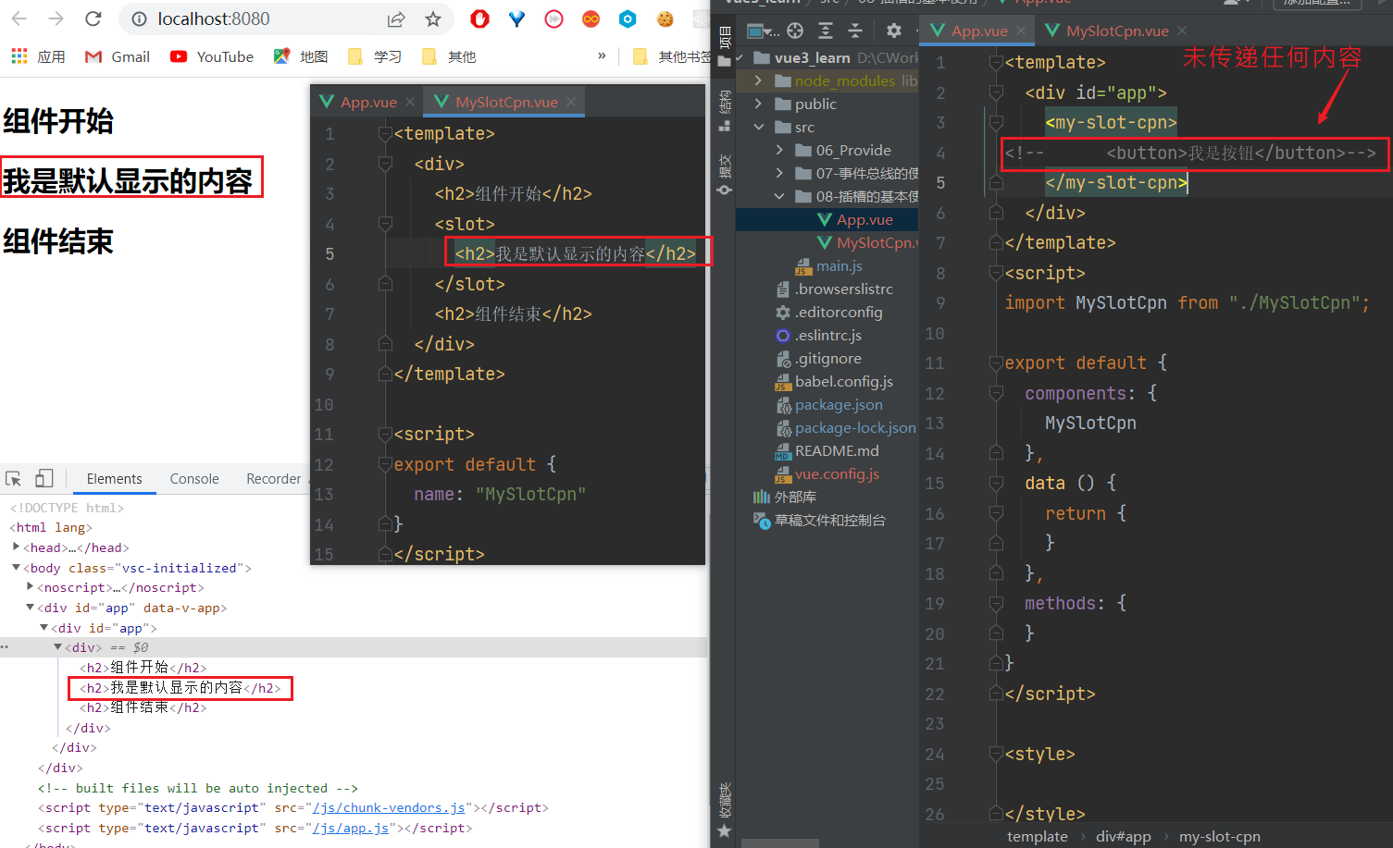Collapse the div id="app" data-v-app node
This screenshot has height=848, width=1393.
pyautogui.click(x=31, y=607)
